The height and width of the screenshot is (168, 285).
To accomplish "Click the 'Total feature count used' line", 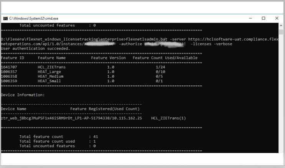I will [x=58, y=141].
